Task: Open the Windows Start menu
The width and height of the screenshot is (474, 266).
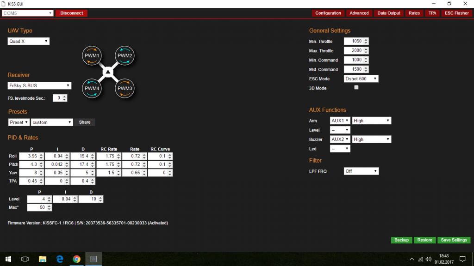Action: pyautogui.click(x=8, y=259)
